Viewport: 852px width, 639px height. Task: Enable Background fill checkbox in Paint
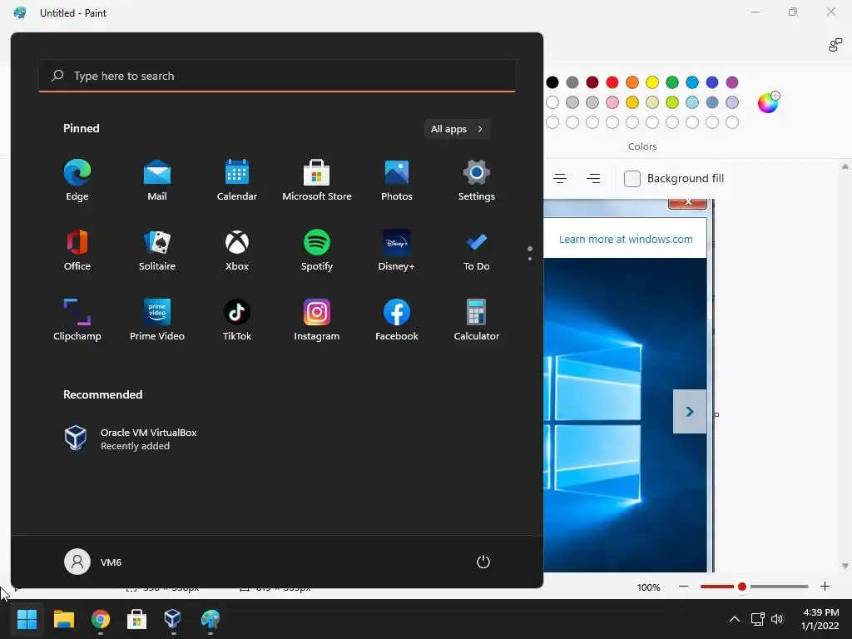tap(632, 179)
